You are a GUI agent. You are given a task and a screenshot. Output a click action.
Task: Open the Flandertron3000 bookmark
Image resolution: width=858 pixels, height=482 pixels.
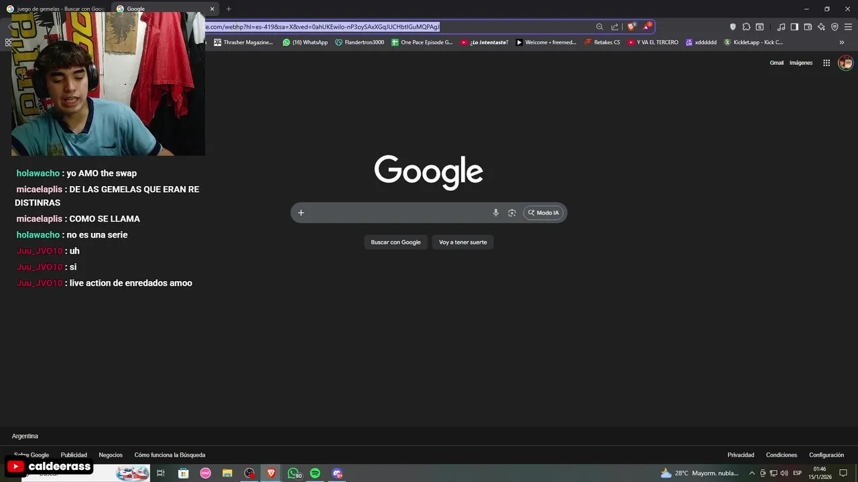click(x=360, y=42)
